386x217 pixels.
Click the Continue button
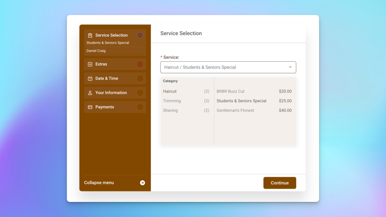[280, 183]
